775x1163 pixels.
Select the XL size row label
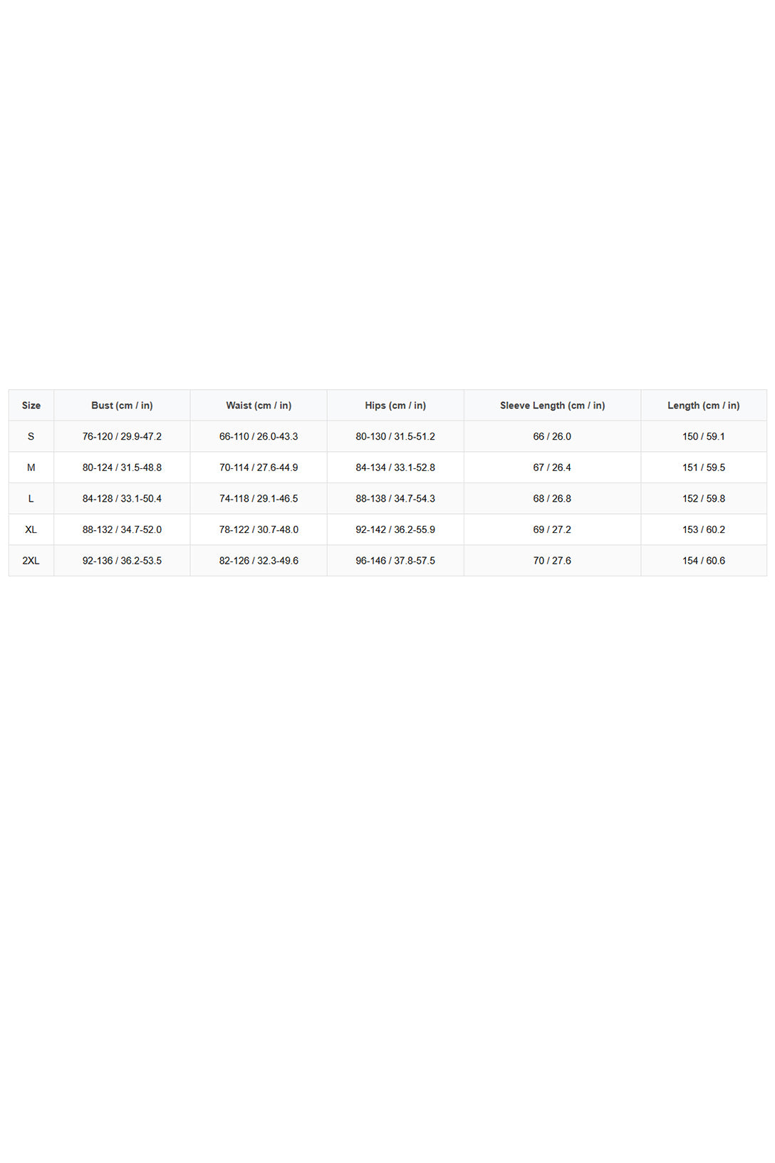pos(31,529)
